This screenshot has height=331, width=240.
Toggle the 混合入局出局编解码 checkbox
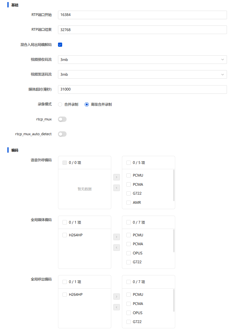[60, 45]
